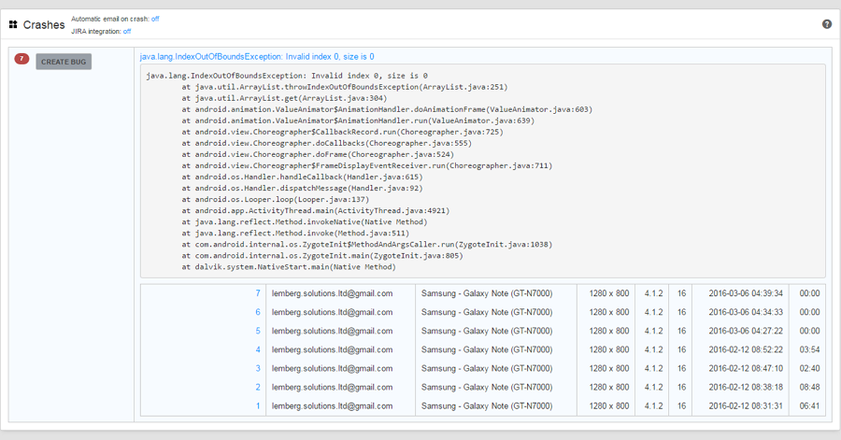Click API level 16 in row 2
This screenshot has width=841, height=440.
pyautogui.click(x=681, y=388)
